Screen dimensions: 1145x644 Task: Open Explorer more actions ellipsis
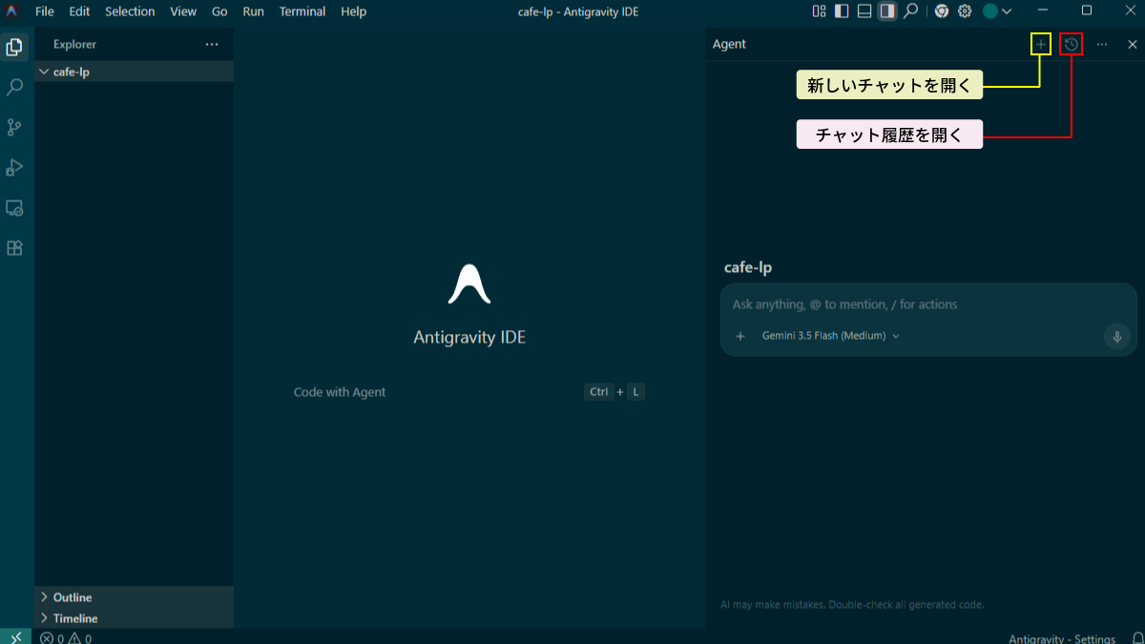pyautogui.click(x=212, y=44)
